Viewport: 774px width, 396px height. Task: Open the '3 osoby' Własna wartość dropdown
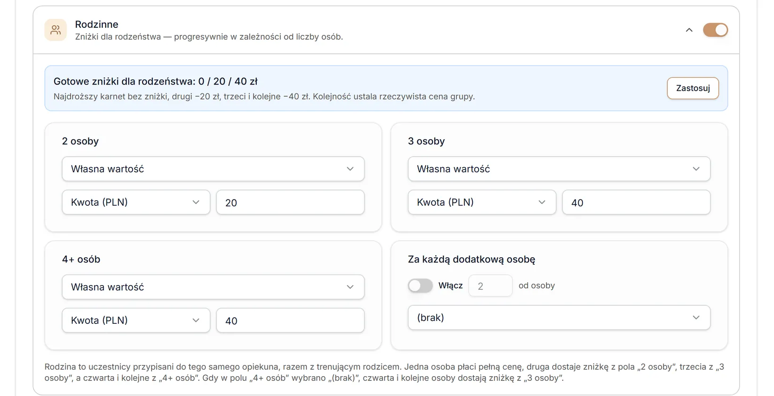pyautogui.click(x=559, y=169)
